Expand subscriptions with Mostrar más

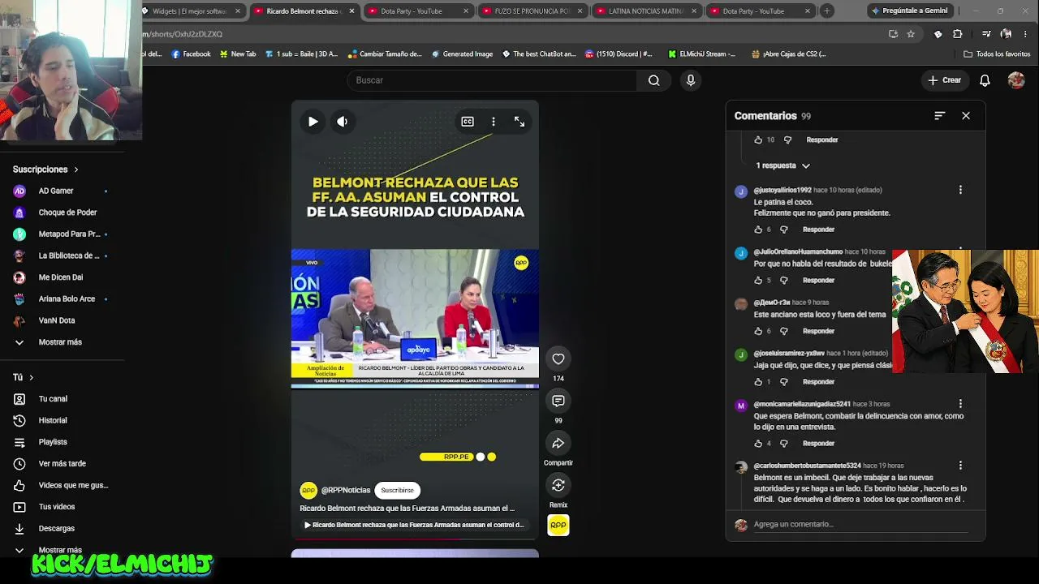click(62, 342)
